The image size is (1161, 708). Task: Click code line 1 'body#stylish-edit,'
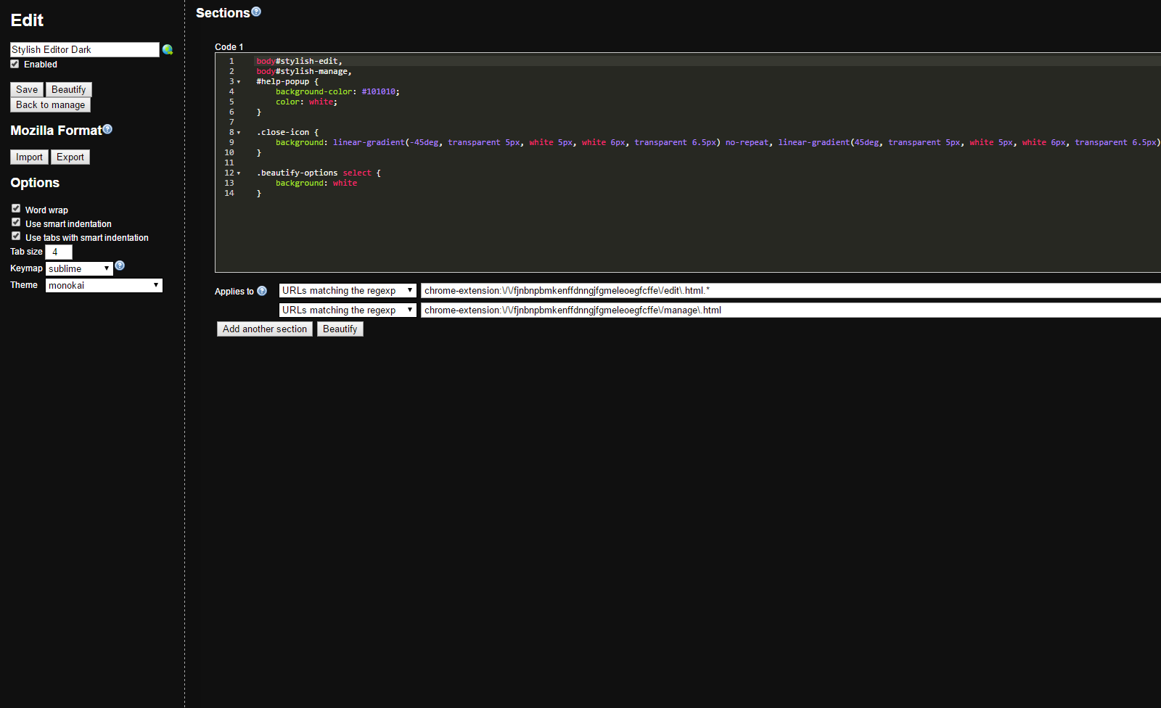click(x=299, y=61)
